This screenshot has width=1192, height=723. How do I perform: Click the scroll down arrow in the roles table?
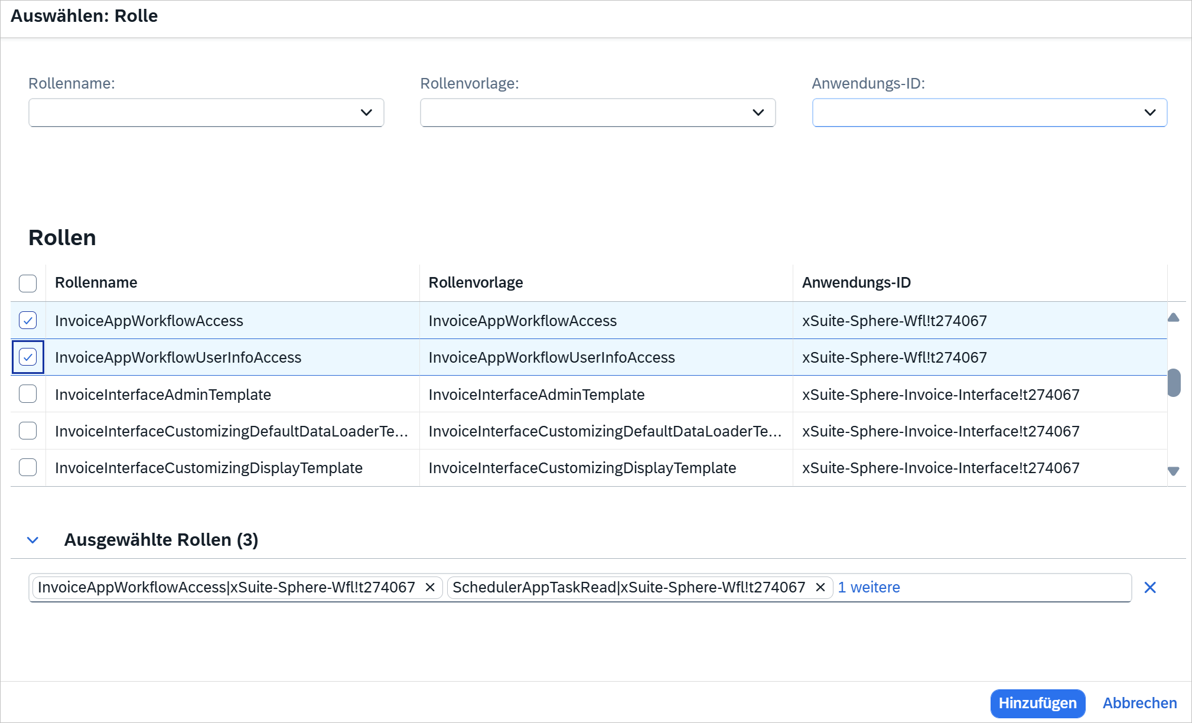[1173, 471]
